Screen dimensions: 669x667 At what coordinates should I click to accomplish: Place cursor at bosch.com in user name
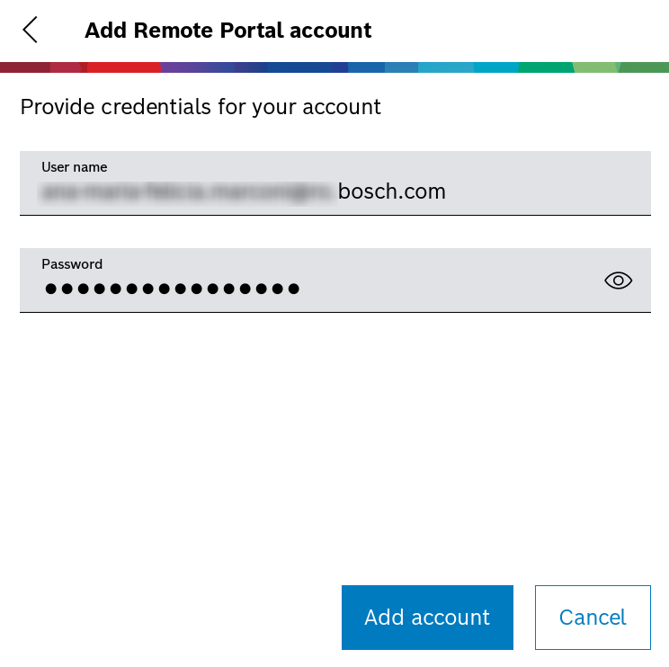(392, 191)
